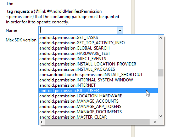Select android.permission.HARDWARE_TEST item
173x137 pixels.
(98, 53)
